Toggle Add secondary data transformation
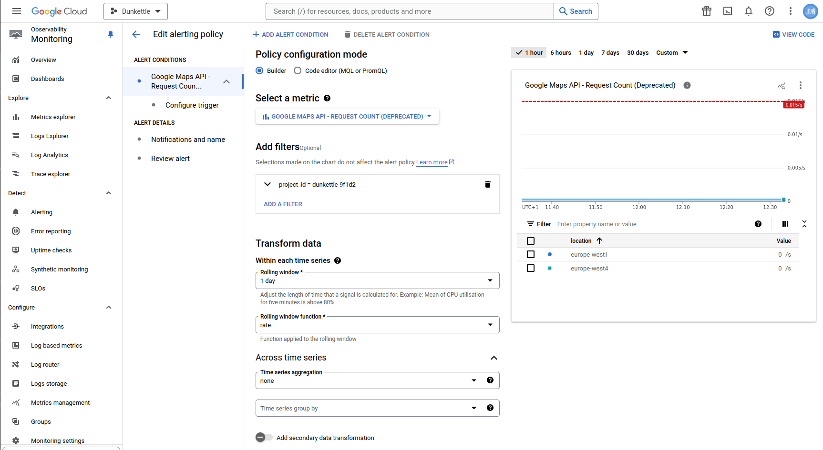Viewport: 823px width, 450px height. [264, 438]
